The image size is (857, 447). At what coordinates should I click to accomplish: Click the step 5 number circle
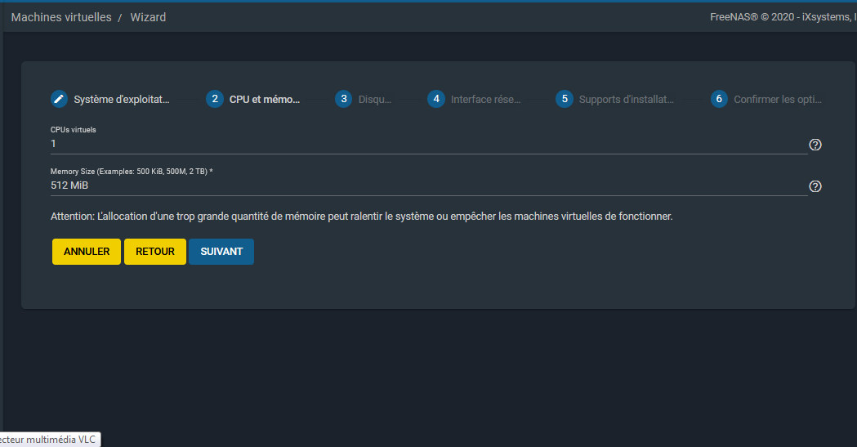pyautogui.click(x=565, y=99)
